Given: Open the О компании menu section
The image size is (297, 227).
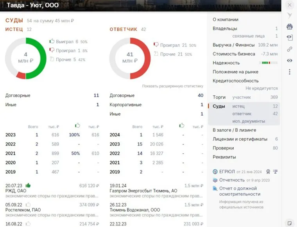Looking at the screenshot, I should tap(225, 20).
